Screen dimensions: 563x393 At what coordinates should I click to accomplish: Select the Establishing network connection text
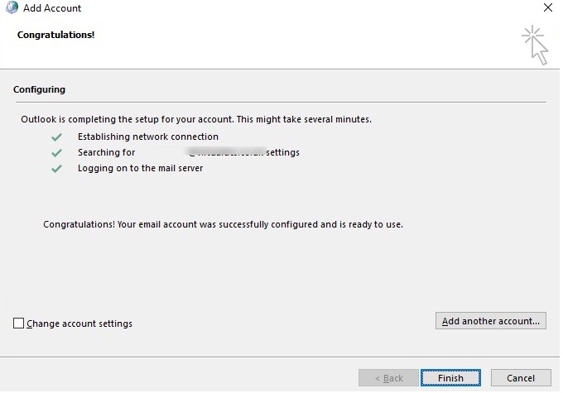(148, 137)
